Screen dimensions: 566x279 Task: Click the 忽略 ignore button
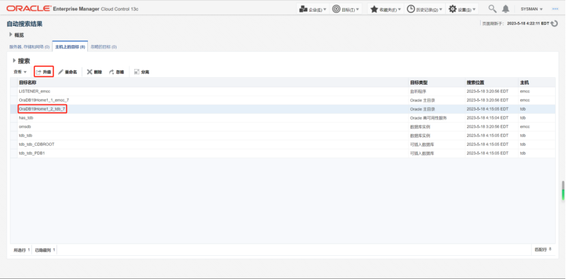[116, 72]
